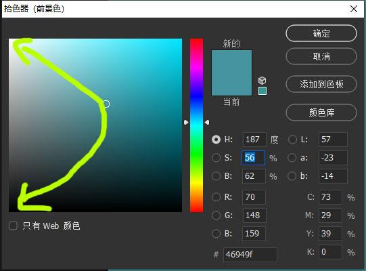Click pure cyan corner of color field

(181, 40)
